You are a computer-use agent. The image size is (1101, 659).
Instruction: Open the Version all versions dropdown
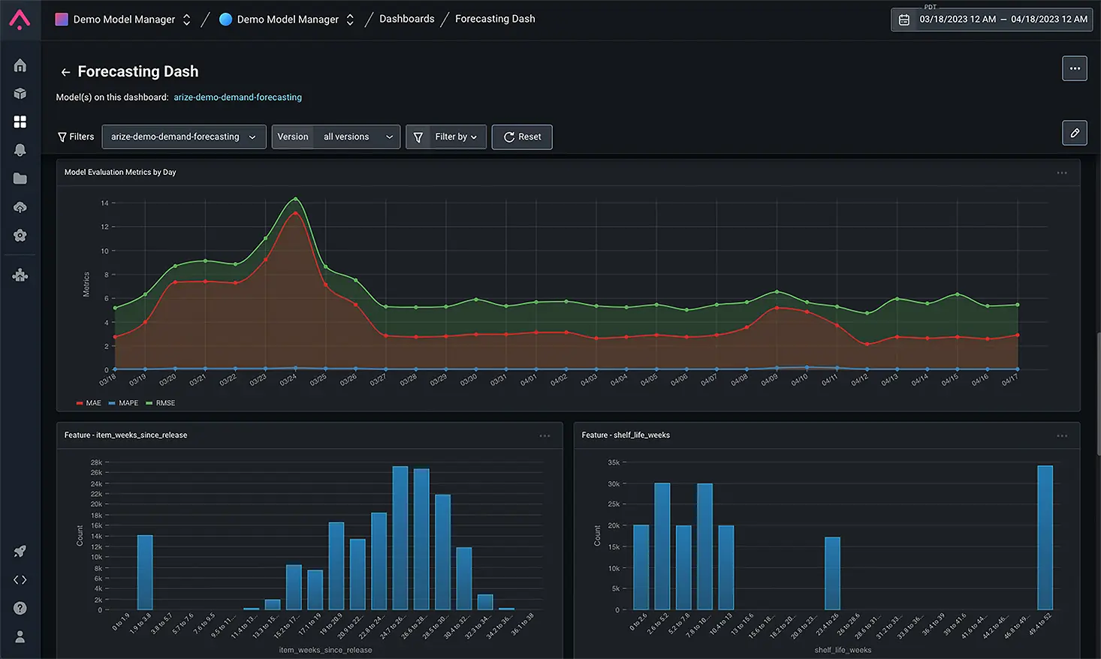point(336,137)
